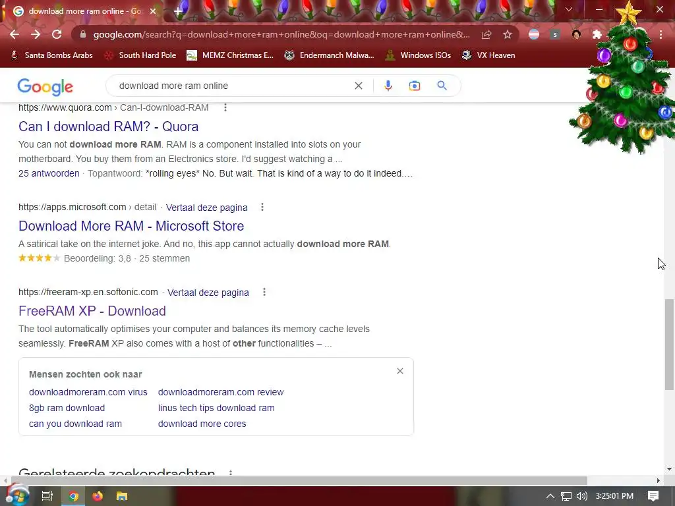Click the scroll down arrow
675x506 pixels.
tap(669, 469)
